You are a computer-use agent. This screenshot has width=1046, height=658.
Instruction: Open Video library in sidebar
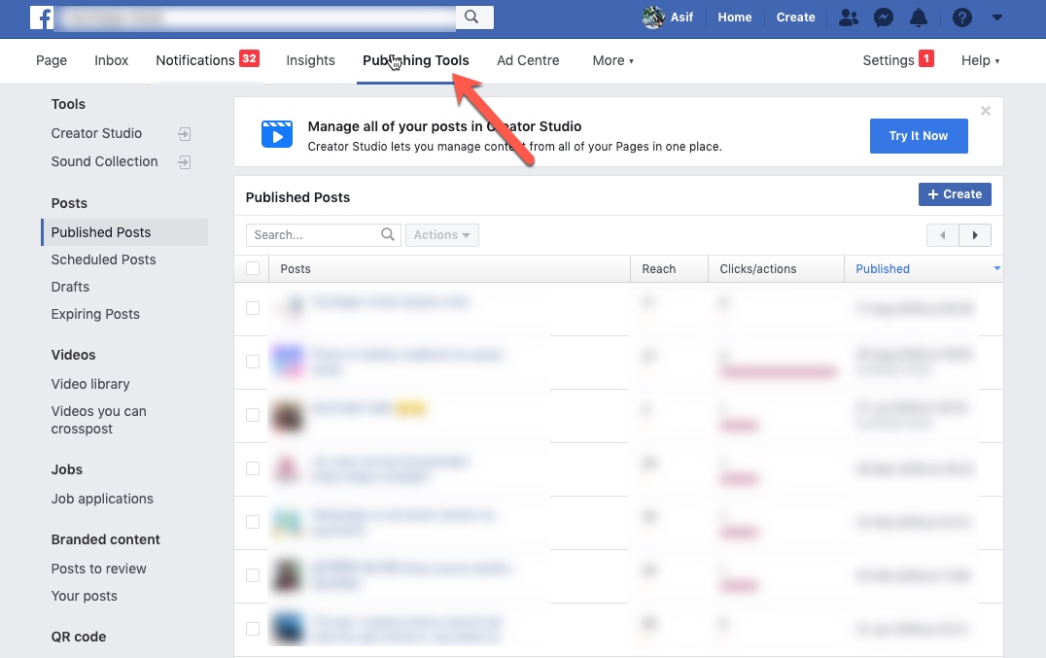click(x=90, y=384)
